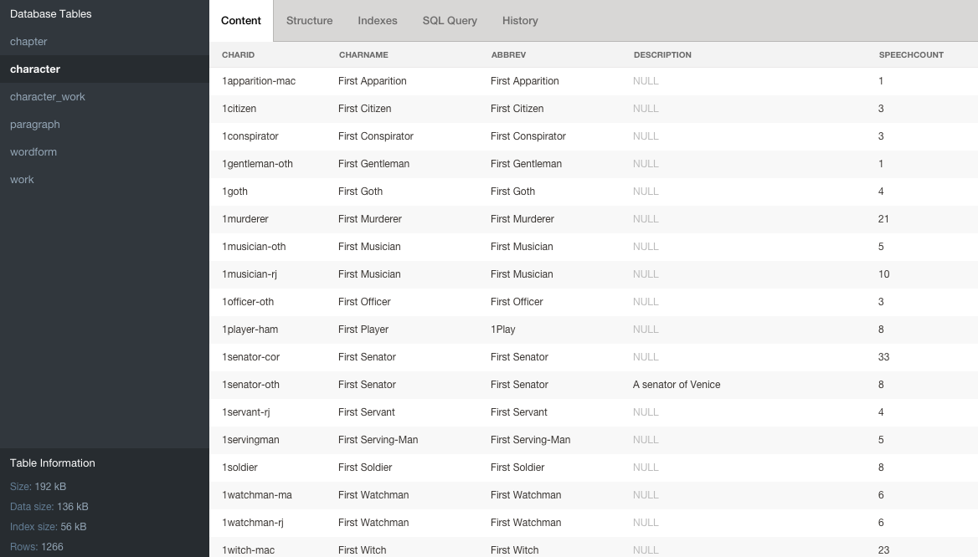Screen dimensions: 978x557
Task: Sort by the CHARNAME column header
Action: pyautogui.click(x=363, y=55)
